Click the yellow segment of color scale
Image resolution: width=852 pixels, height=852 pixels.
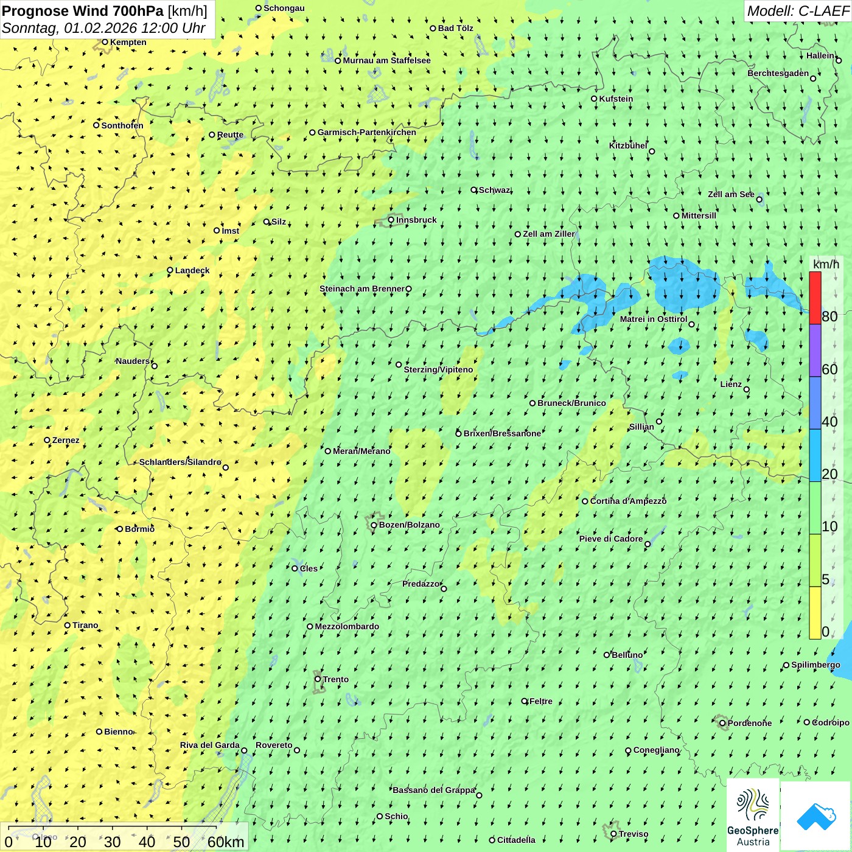tap(815, 613)
